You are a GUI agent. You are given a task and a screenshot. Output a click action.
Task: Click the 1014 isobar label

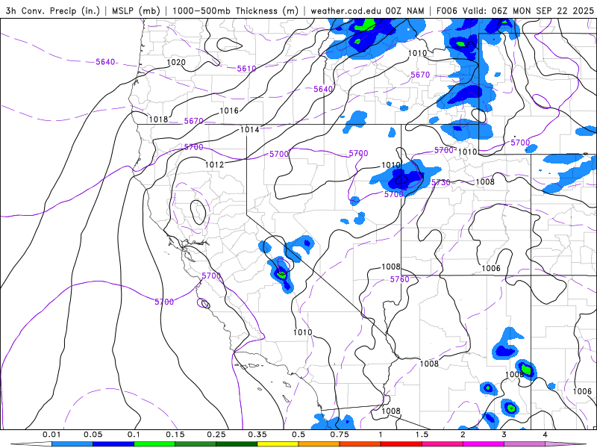[250, 129]
